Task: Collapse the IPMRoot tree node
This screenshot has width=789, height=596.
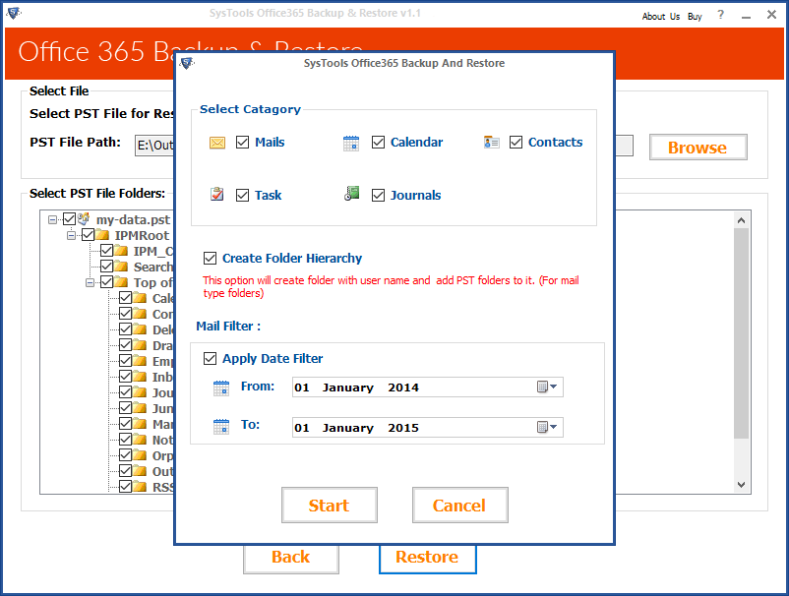Action: (71, 235)
